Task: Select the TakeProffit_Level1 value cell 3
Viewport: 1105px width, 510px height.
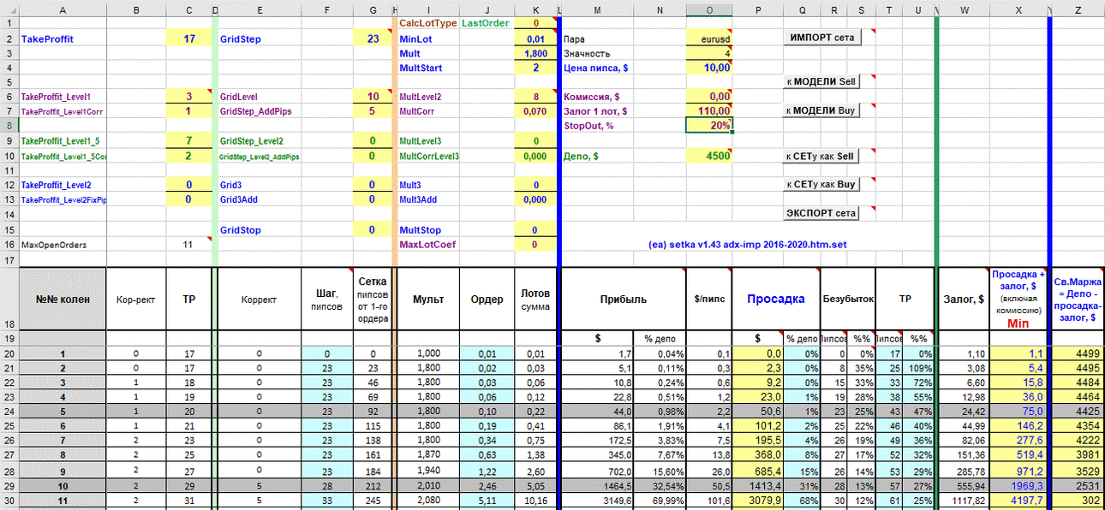Action: pyautogui.click(x=188, y=97)
